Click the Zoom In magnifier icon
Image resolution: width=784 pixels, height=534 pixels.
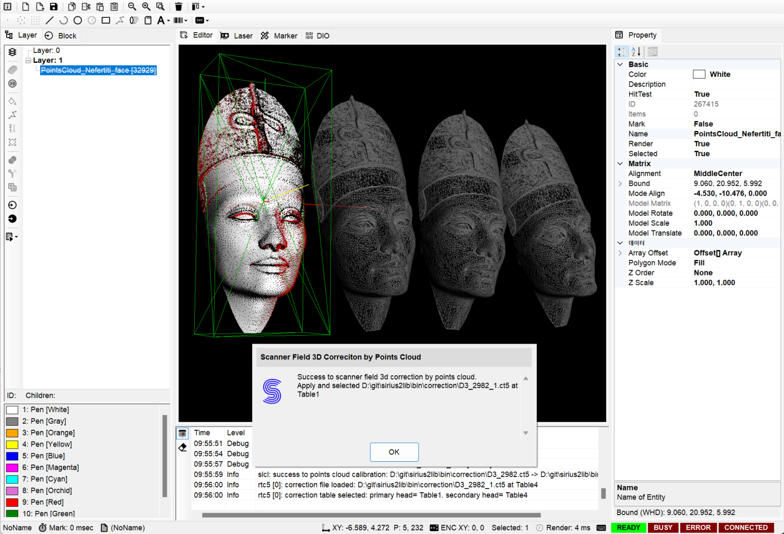(x=146, y=6)
